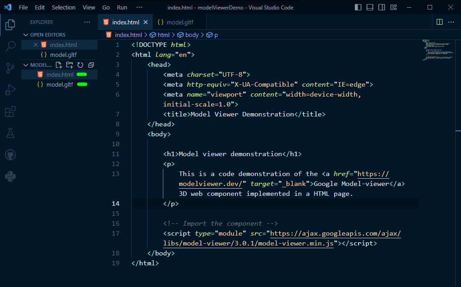461x287 pixels.
Task: Click the closing </html> tag
Action: pos(145,263)
